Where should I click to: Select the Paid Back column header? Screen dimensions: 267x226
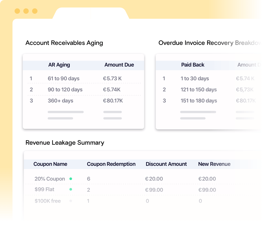click(x=193, y=65)
